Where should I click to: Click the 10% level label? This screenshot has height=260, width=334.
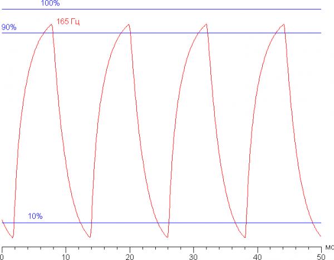pyautogui.click(x=36, y=216)
